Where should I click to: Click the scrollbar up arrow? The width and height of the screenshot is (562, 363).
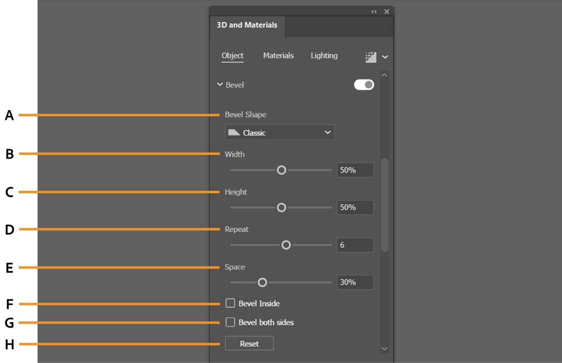[384, 75]
